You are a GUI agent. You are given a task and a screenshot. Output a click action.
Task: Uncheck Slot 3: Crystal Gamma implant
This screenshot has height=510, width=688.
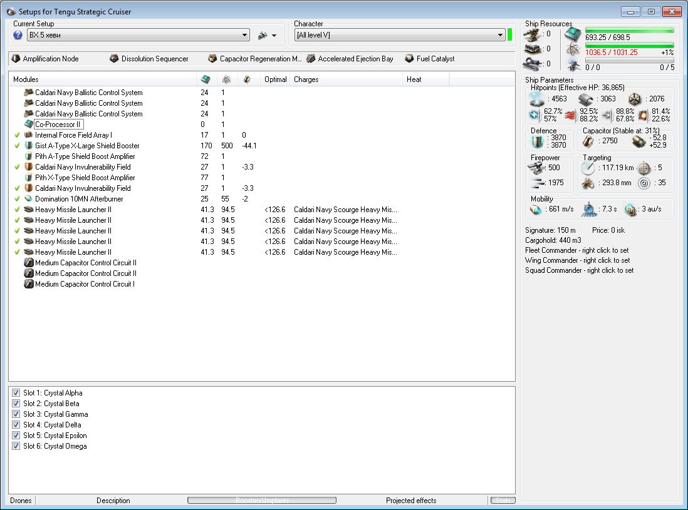(x=16, y=414)
